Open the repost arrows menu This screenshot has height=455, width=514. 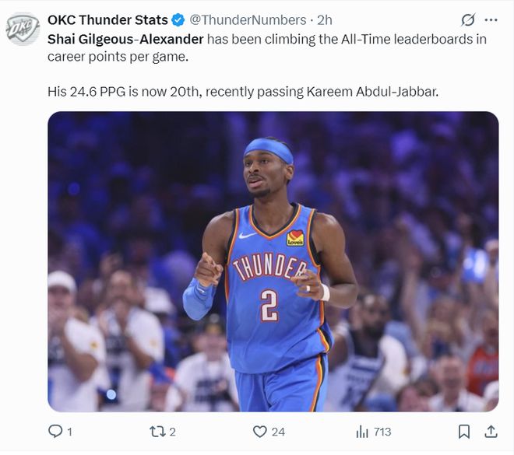157,431
